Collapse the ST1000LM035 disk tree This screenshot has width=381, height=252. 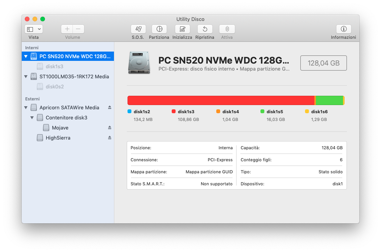point(26,76)
